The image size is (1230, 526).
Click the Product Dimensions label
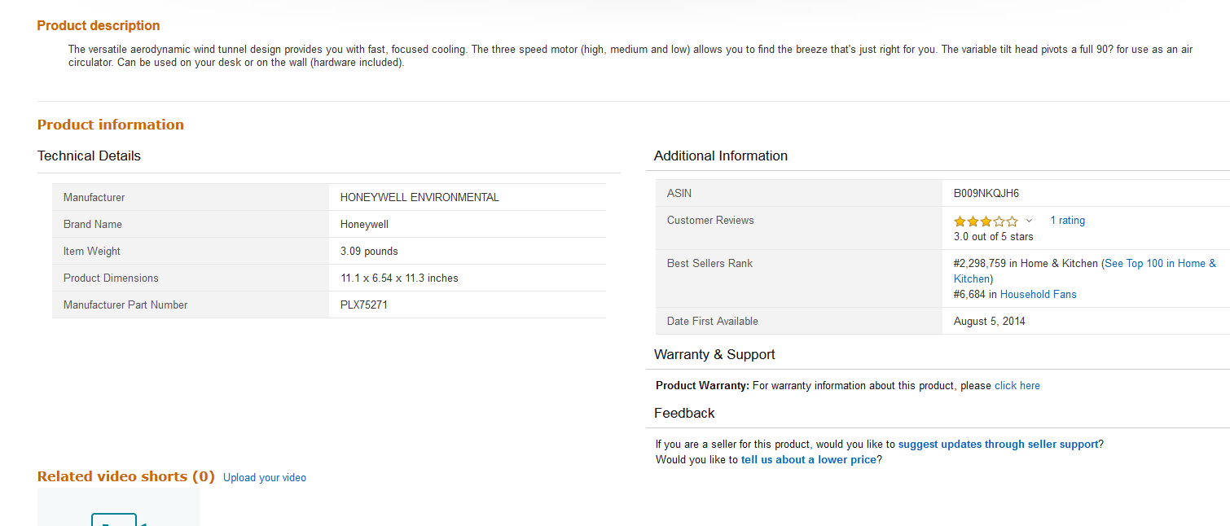pyautogui.click(x=111, y=278)
